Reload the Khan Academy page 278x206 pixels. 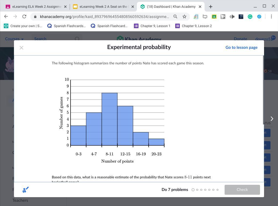point(24,16)
